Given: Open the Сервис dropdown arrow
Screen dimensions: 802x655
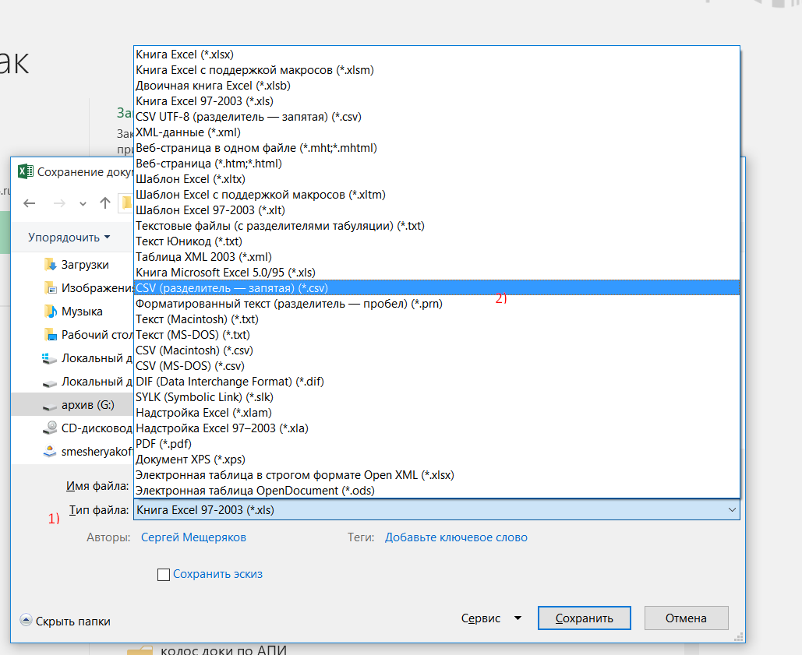Looking at the screenshot, I should point(518,618).
